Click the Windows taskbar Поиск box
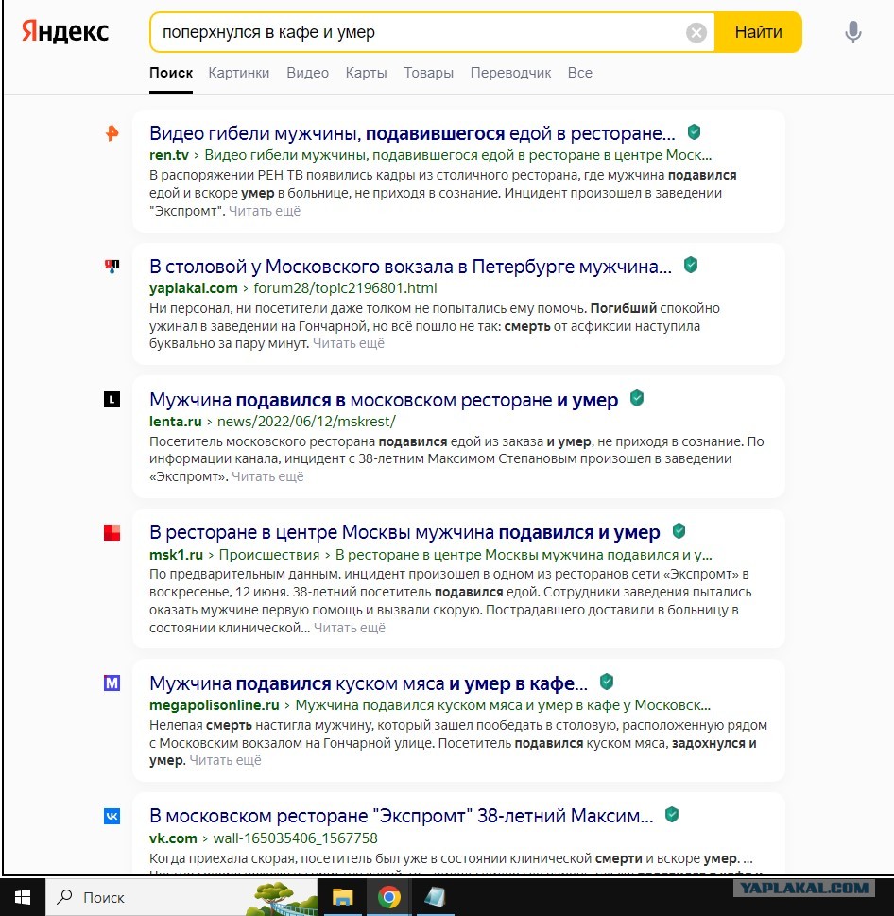 [x=181, y=897]
